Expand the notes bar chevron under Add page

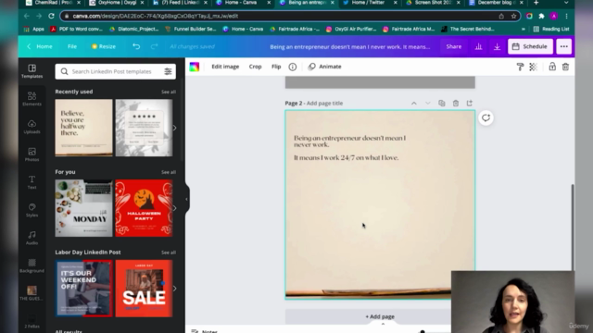pos(383,324)
